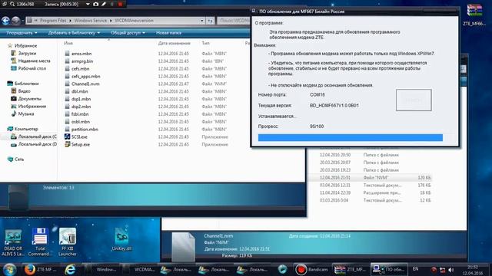Open Музыка library
492x276 pixels.
pyautogui.click(x=25, y=114)
